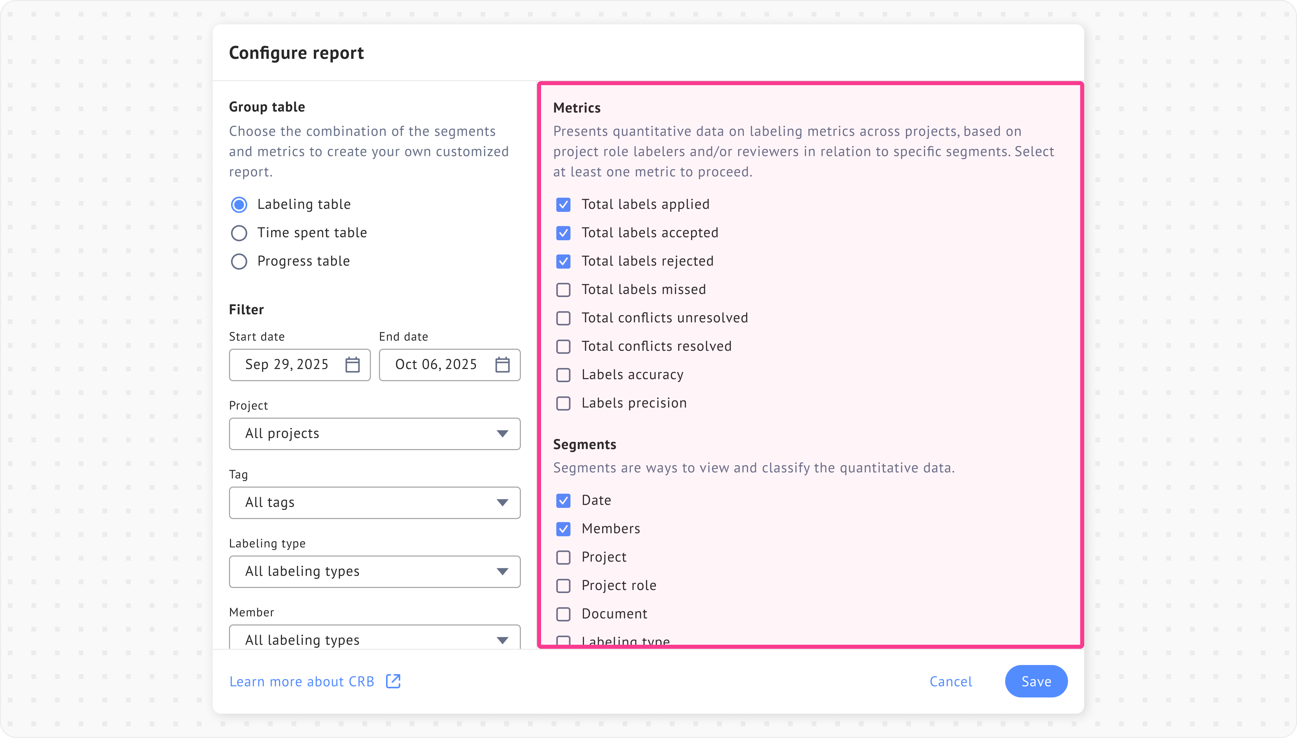
Task: Choose the Labeling table radio button
Action: click(x=239, y=205)
